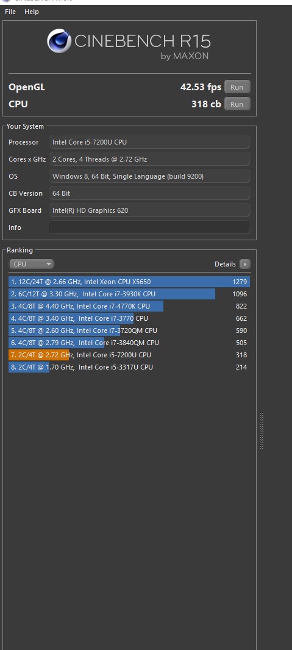Viewport: 292px width, 650px height.
Task: Click the OS field Windows 8, 64 Bit
Action: (149, 176)
